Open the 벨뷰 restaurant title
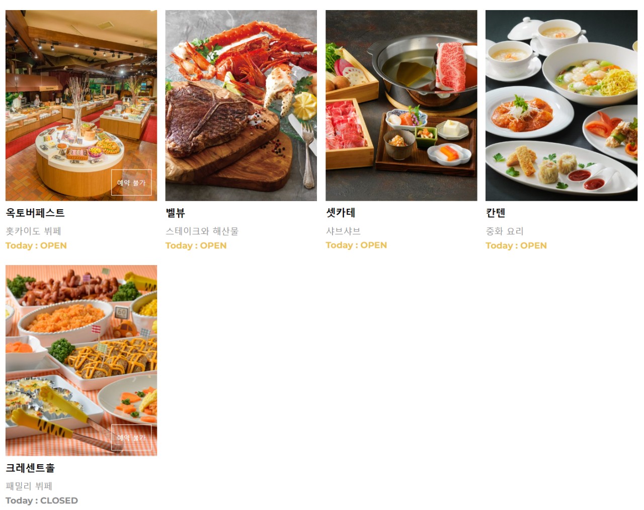The image size is (644, 510). 176,213
